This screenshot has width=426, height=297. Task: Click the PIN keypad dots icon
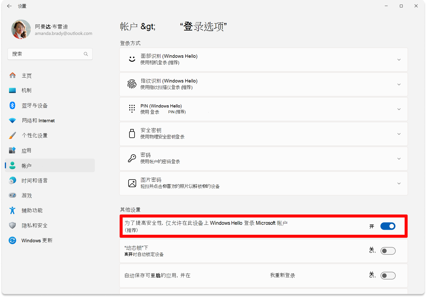(132, 109)
